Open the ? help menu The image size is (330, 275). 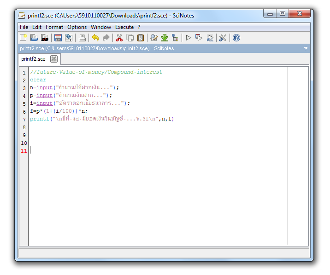click(x=139, y=27)
